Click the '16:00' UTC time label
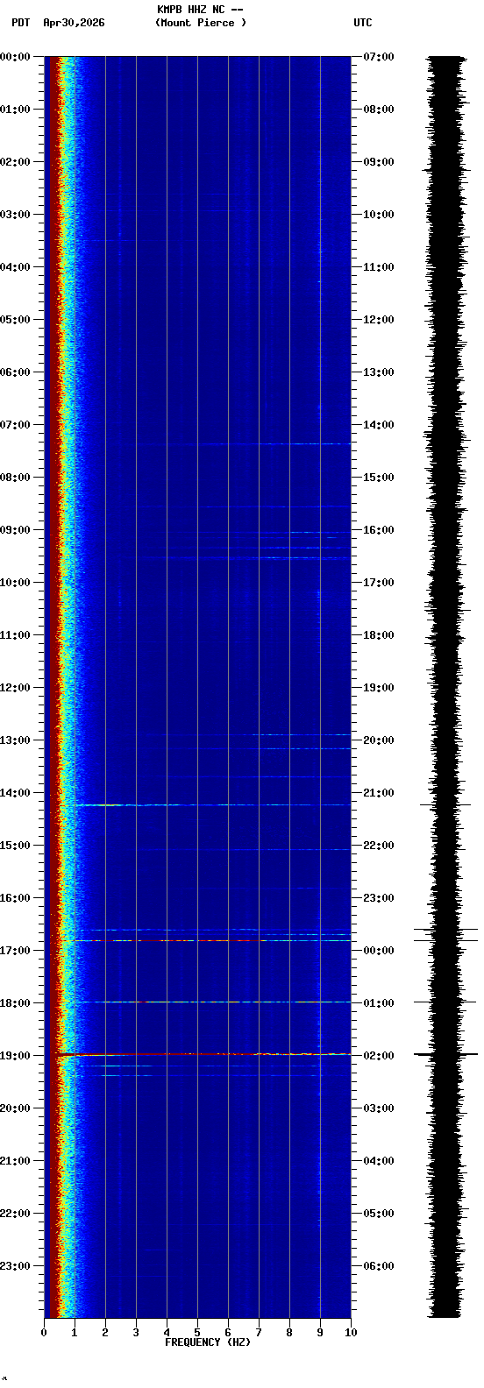 point(379,530)
